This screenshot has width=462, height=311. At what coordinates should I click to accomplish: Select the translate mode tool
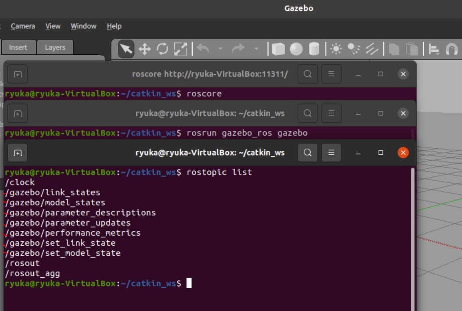pos(145,49)
